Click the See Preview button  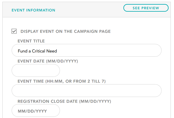coord(146,8)
